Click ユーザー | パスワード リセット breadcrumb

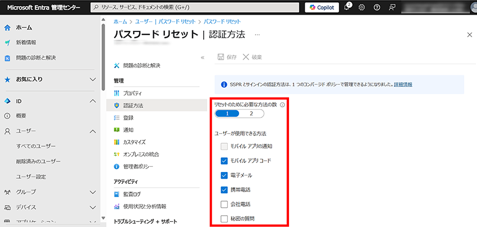tap(165, 21)
